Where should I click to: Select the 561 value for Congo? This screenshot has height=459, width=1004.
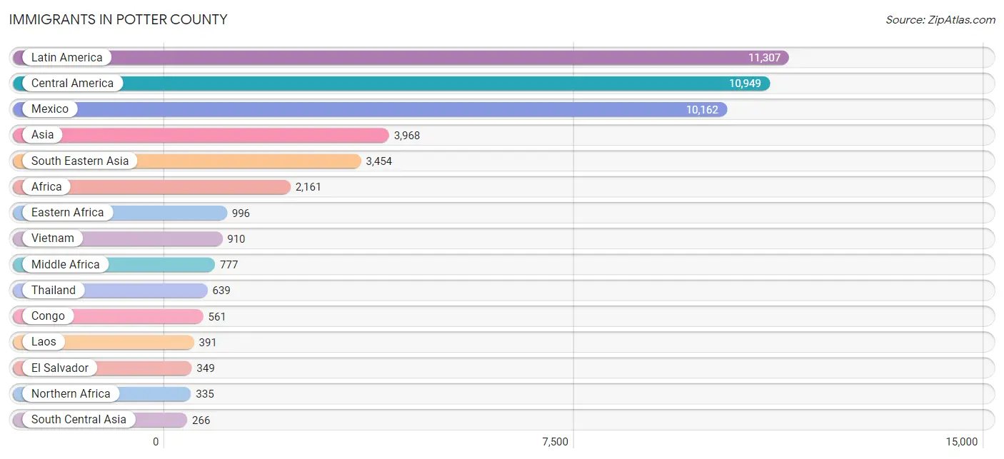coord(217,317)
